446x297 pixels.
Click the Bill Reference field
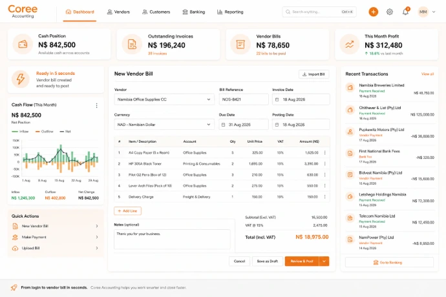click(244, 99)
